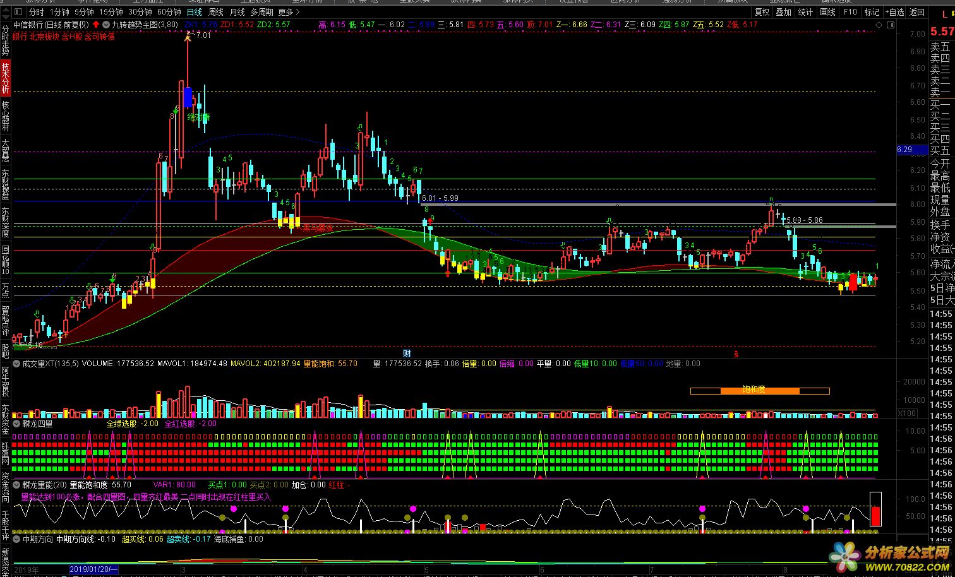Select the 15分钟 period tab
955x577 pixels.
[x=111, y=12]
